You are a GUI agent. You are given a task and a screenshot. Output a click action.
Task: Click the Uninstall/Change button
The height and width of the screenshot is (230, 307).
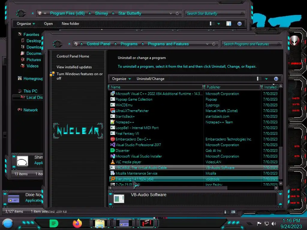click(x=151, y=79)
